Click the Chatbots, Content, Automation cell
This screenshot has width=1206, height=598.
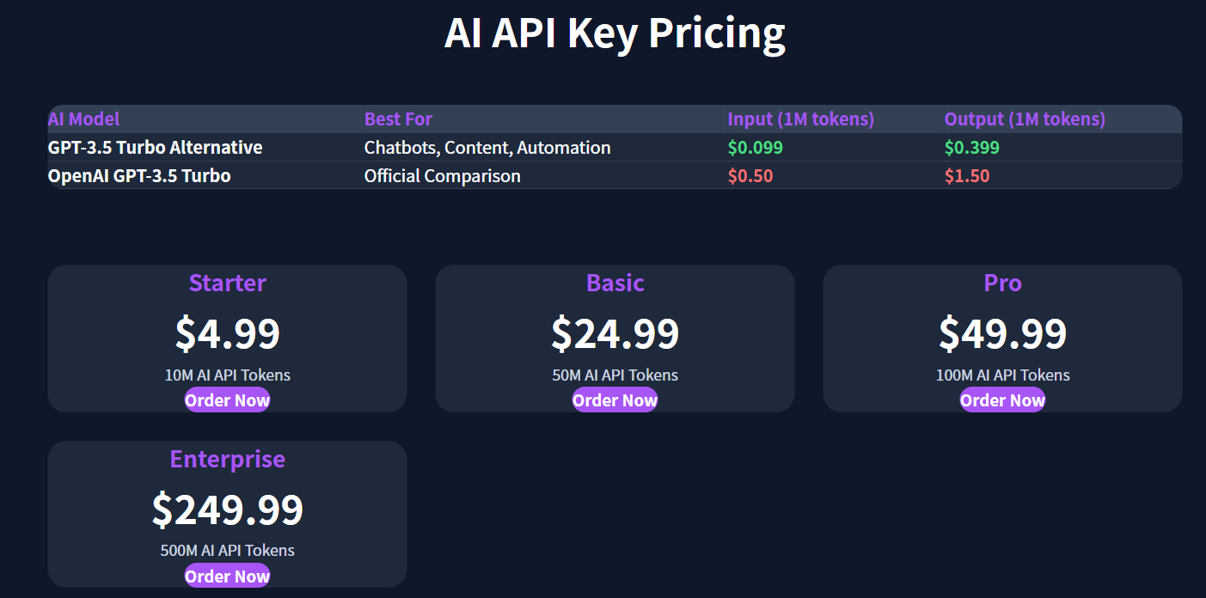(487, 148)
